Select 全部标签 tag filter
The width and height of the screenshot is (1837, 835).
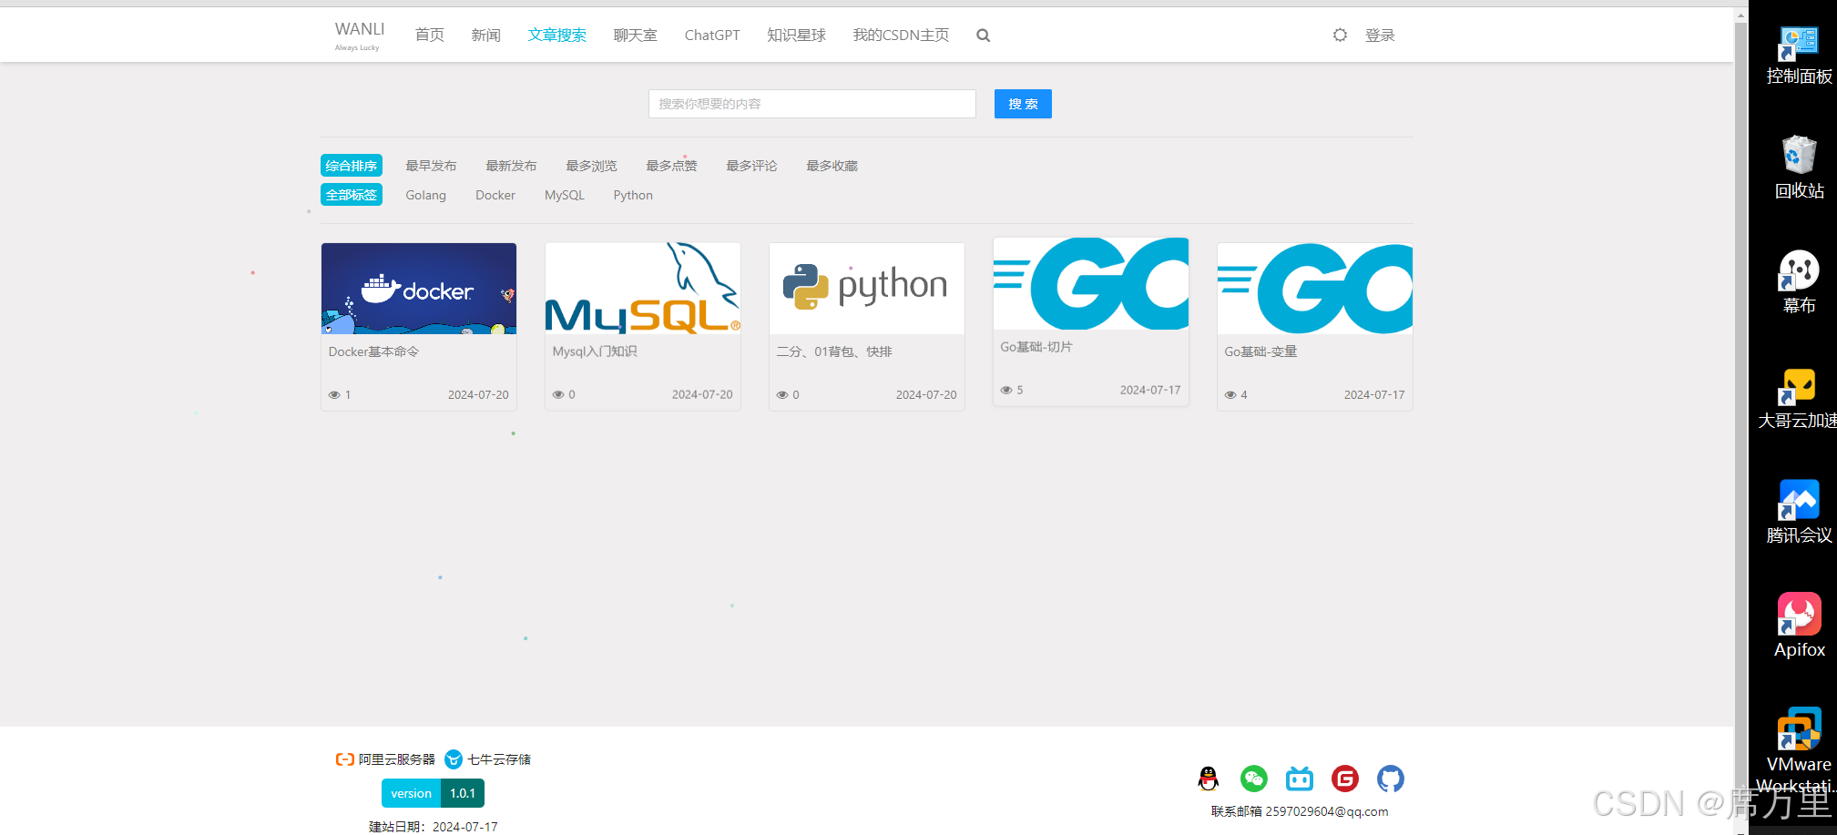[352, 195]
